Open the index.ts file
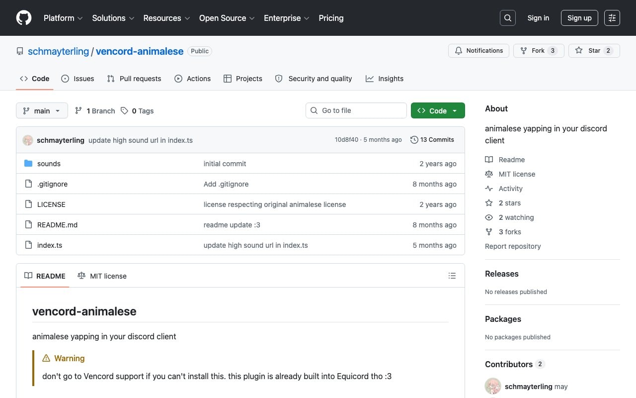Viewport: 636px width, 398px height. (50, 245)
